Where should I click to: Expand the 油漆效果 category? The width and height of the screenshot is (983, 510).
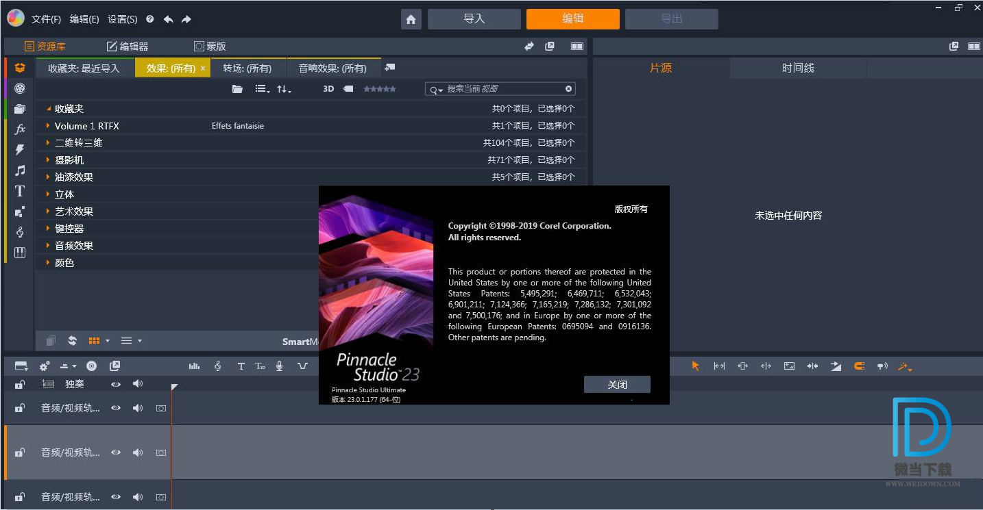point(48,177)
